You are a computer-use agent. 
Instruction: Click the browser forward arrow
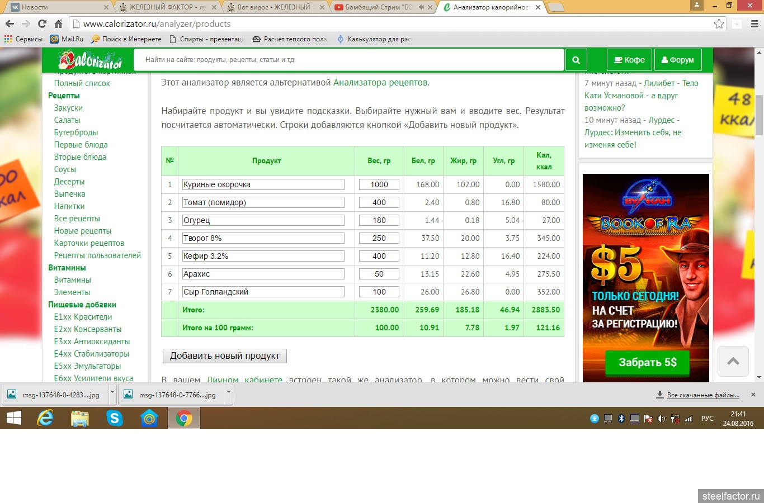pos(26,24)
